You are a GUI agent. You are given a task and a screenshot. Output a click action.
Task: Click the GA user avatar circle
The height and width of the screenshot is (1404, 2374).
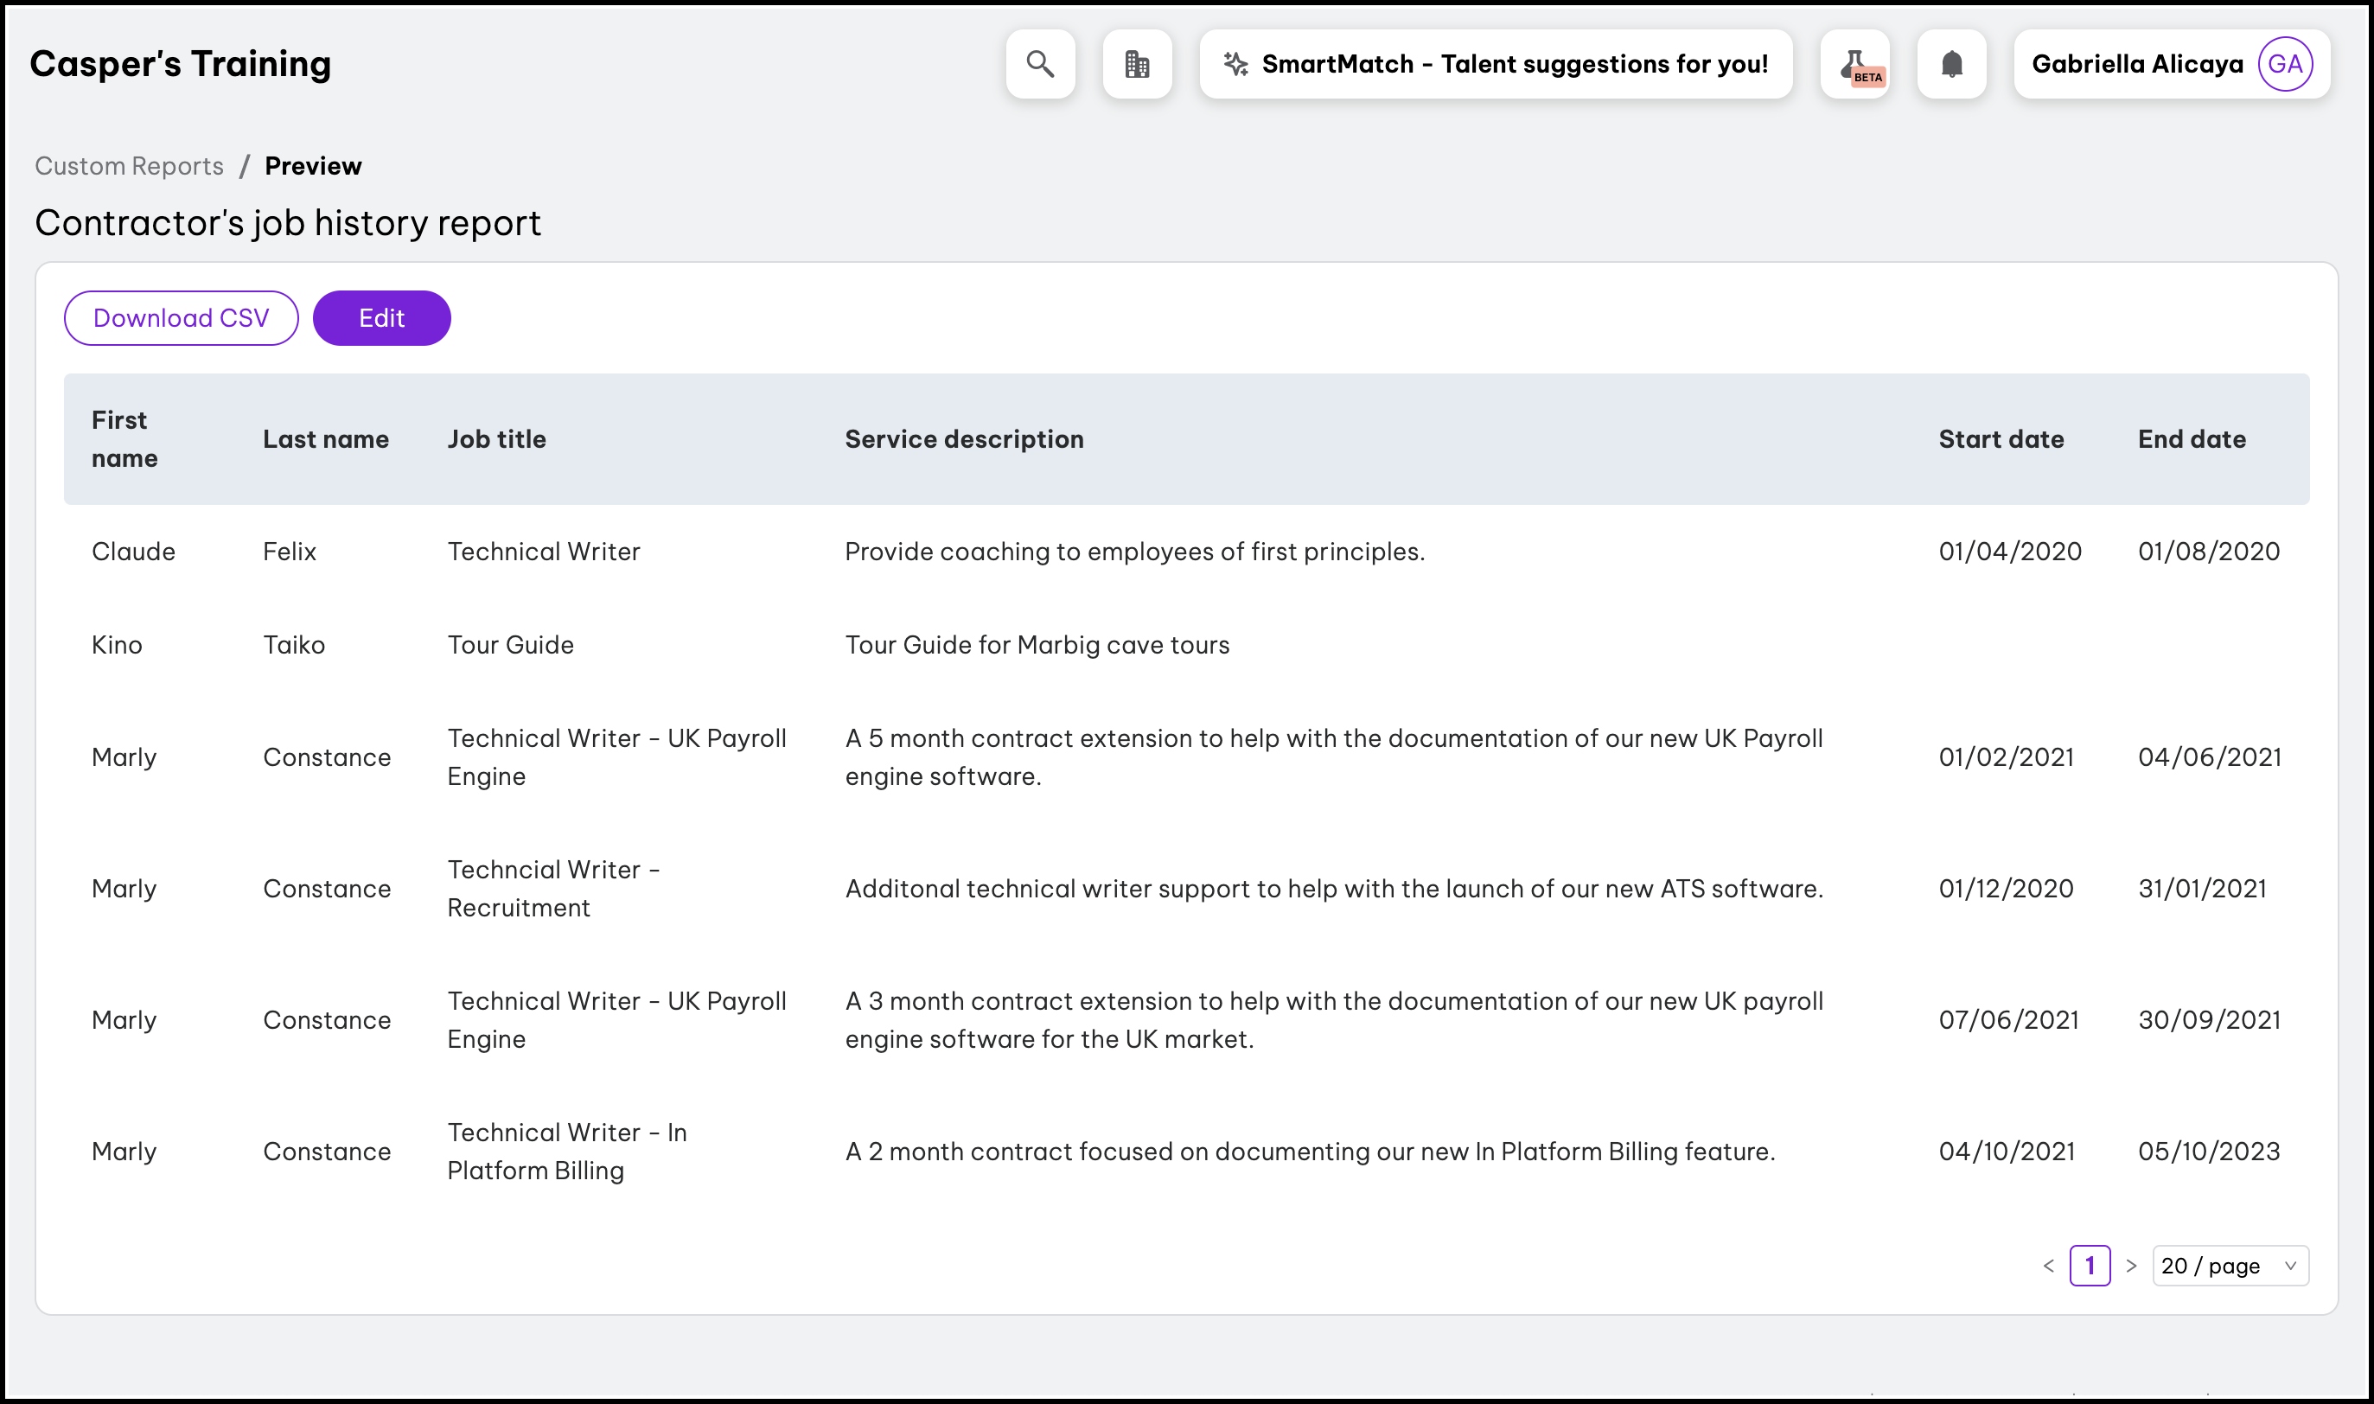point(2285,64)
